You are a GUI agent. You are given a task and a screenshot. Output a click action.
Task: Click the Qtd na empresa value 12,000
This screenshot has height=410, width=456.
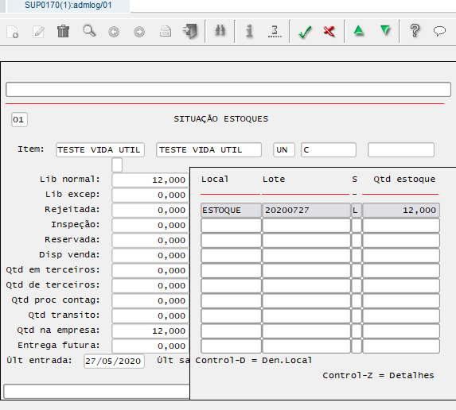click(150, 331)
